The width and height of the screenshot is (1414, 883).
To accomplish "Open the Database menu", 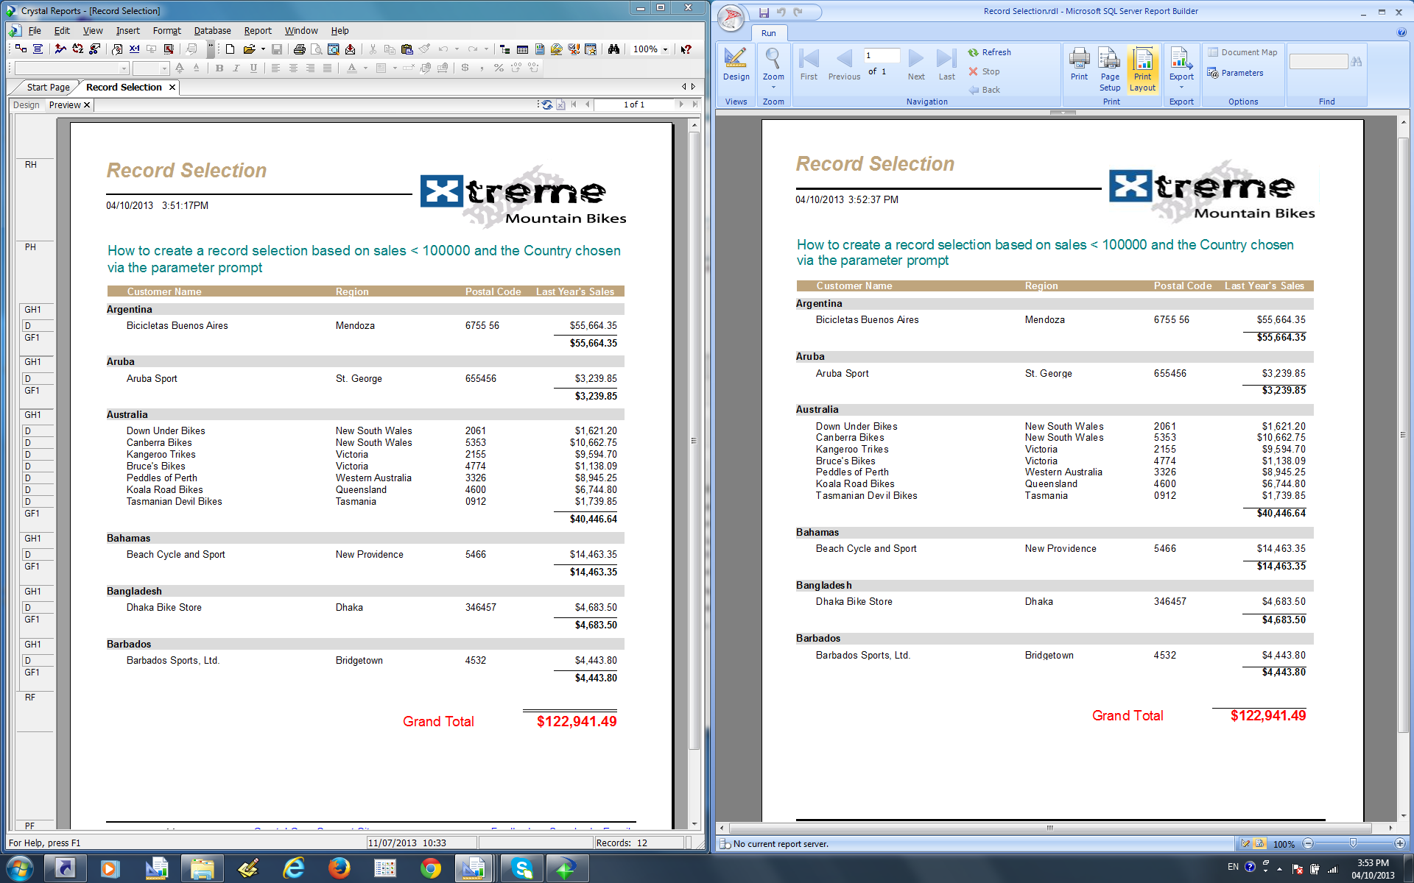I will [x=212, y=30].
